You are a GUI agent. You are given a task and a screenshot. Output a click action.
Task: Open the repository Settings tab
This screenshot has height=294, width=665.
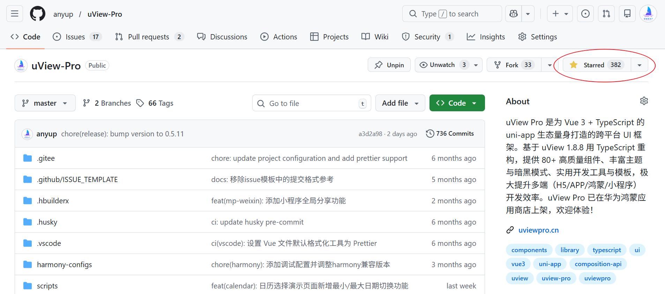(x=538, y=37)
